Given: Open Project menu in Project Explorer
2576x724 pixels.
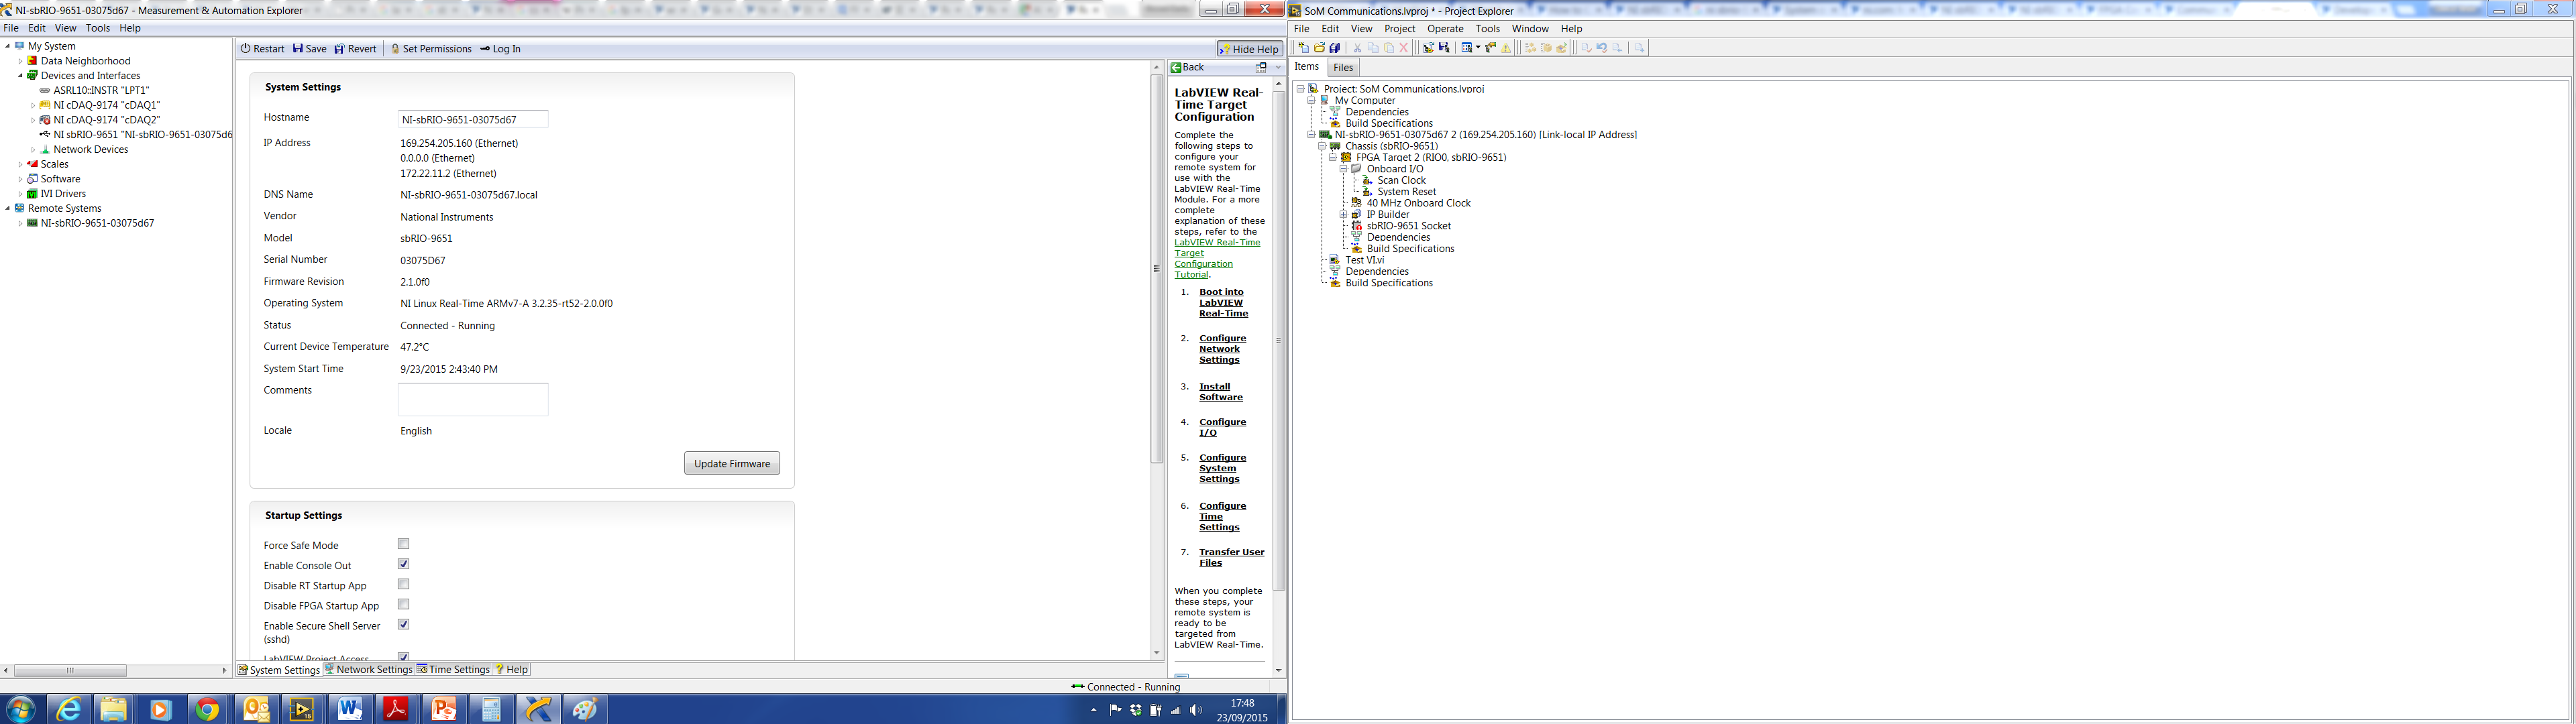Looking at the screenshot, I should pos(1399,29).
